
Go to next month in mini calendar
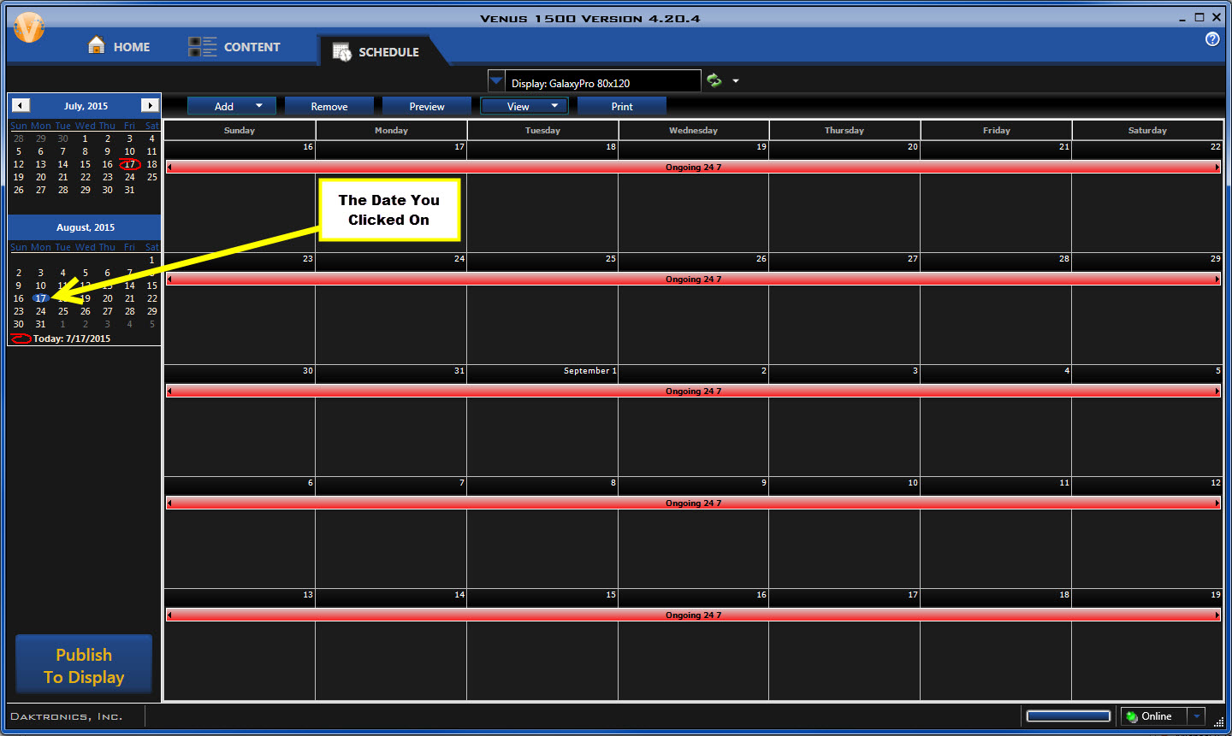(x=150, y=105)
